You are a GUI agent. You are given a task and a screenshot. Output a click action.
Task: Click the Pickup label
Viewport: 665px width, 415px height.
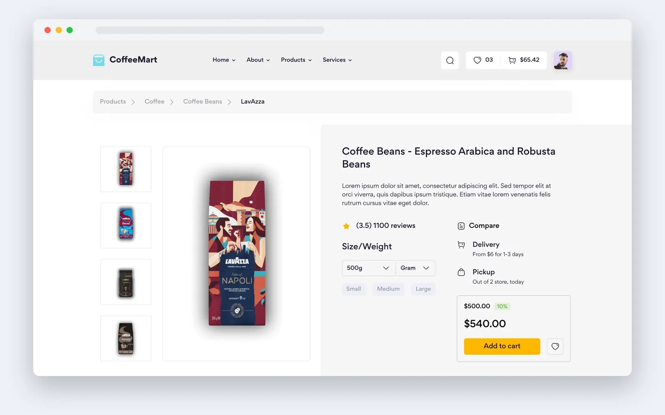click(484, 272)
